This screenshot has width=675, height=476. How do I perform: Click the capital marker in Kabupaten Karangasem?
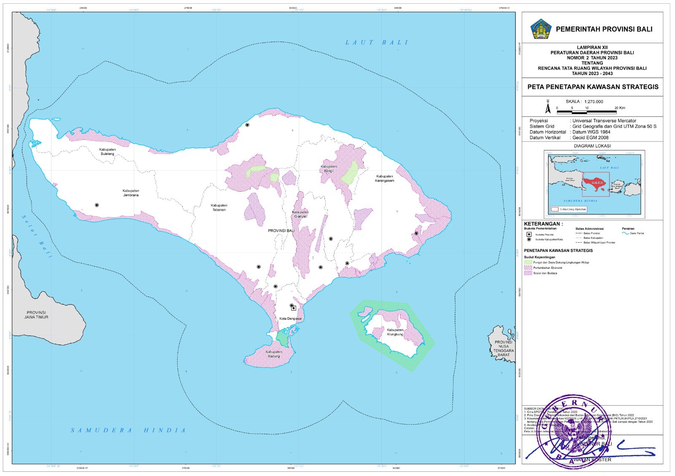(416, 233)
